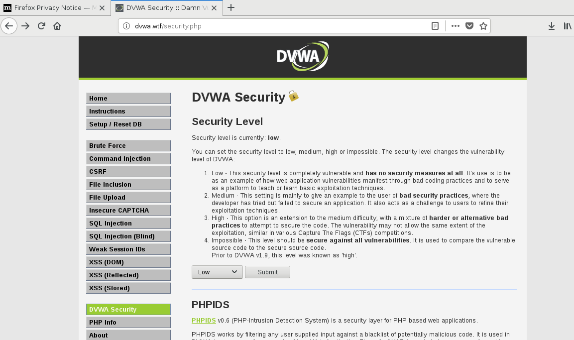Follow the PHPIDS link
574x340 pixels.
coord(204,320)
